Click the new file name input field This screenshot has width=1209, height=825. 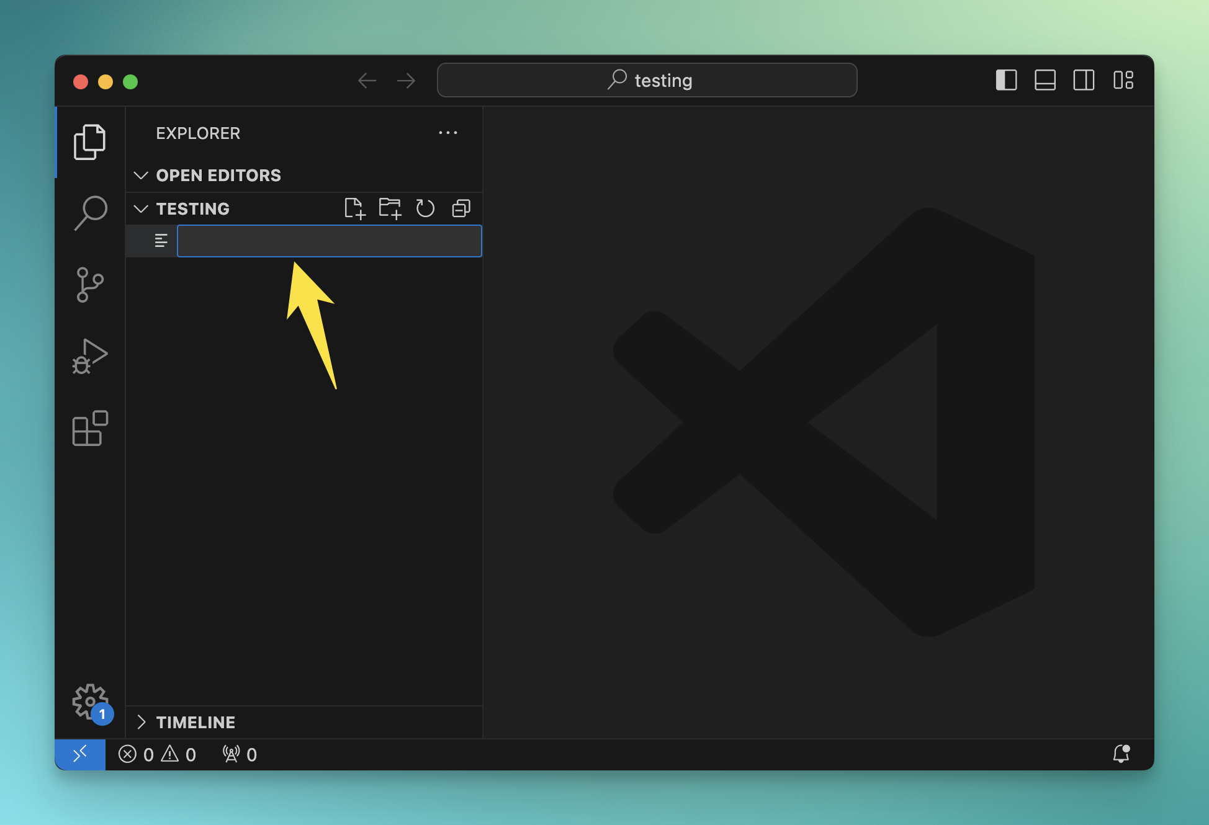[329, 241]
